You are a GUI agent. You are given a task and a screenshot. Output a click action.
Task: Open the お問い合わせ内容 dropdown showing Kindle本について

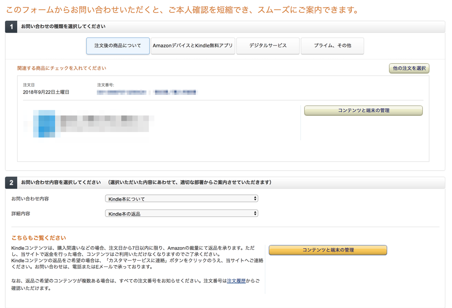tap(181, 198)
